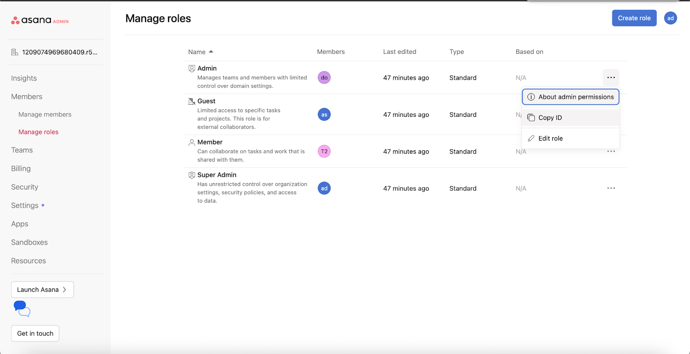Open the profile avatar in top right corner

(x=670, y=18)
